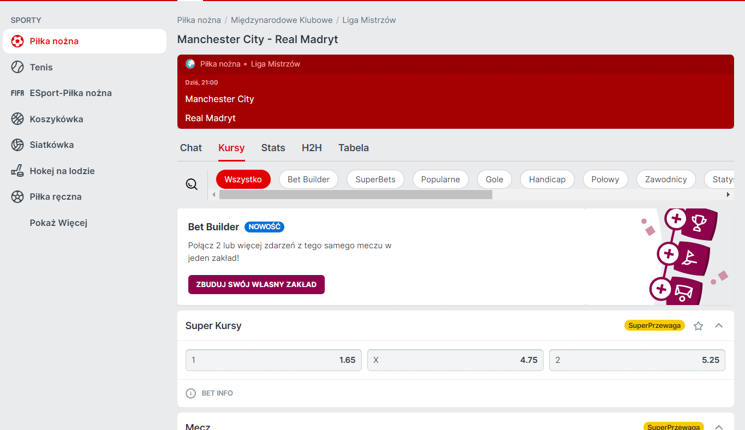Switch to the H2H tab
Viewport: 745px width, 430px height.
[311, 147]
